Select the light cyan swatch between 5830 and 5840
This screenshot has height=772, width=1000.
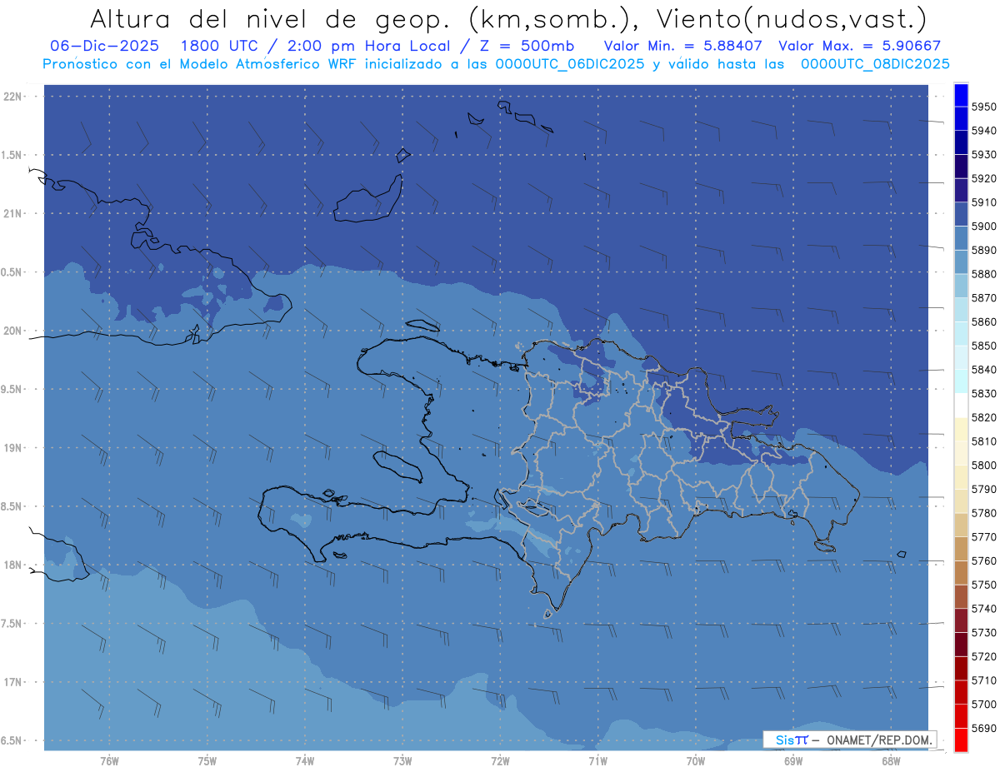pyautogui.click(x=961, y=381)
